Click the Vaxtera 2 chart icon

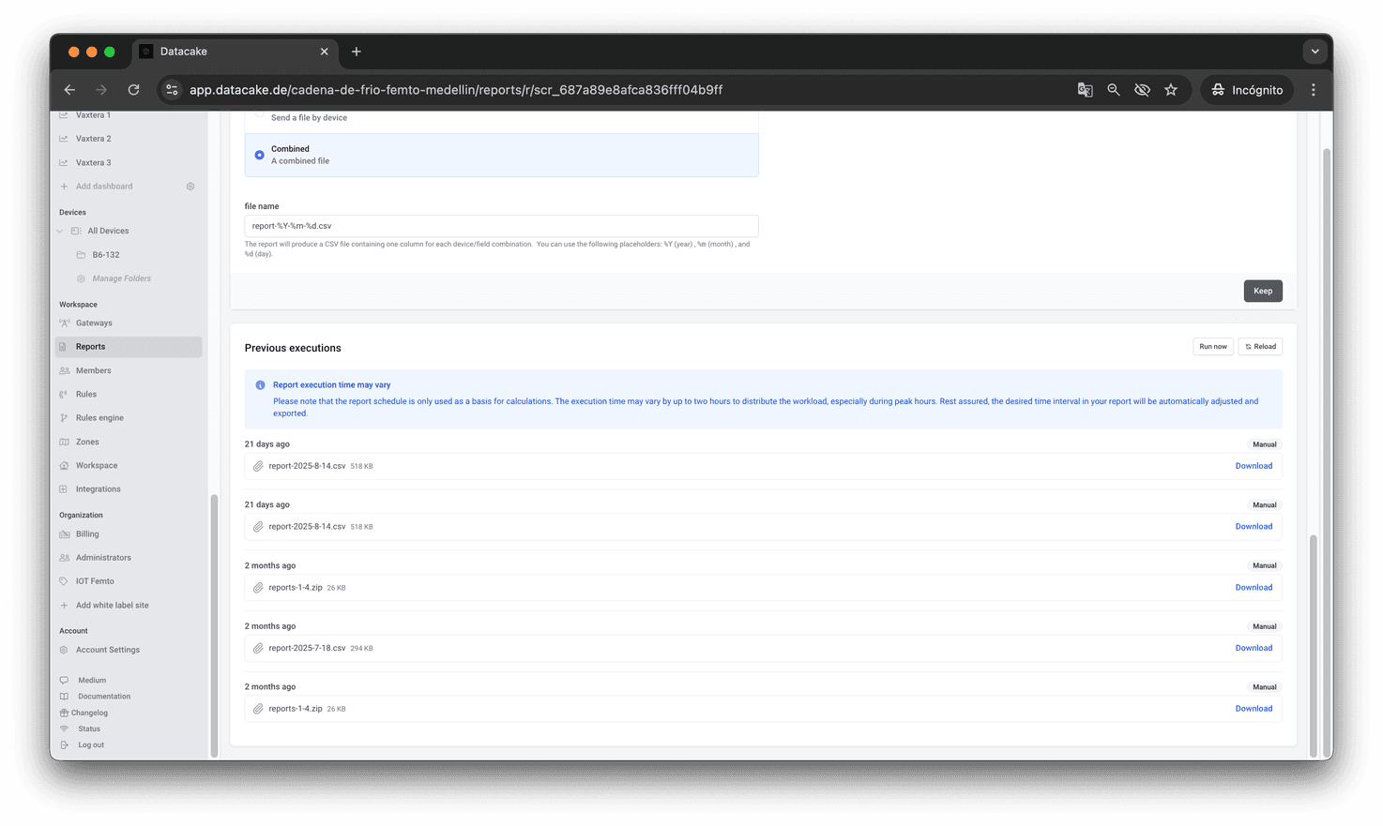point(64,139)
